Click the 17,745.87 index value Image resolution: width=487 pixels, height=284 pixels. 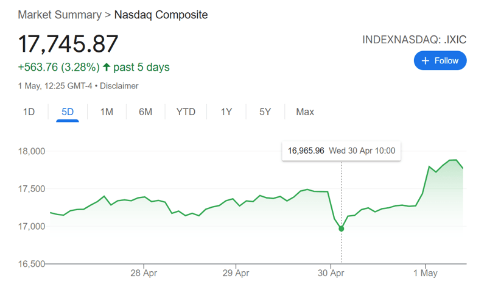click(68, 44)
